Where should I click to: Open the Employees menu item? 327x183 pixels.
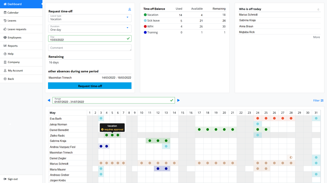(14, 37)
